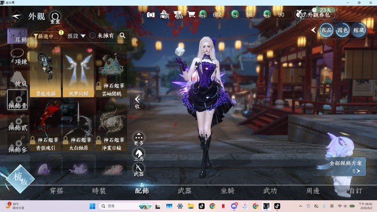Switch to the 時裝 tab

click(x=99, y=190)
